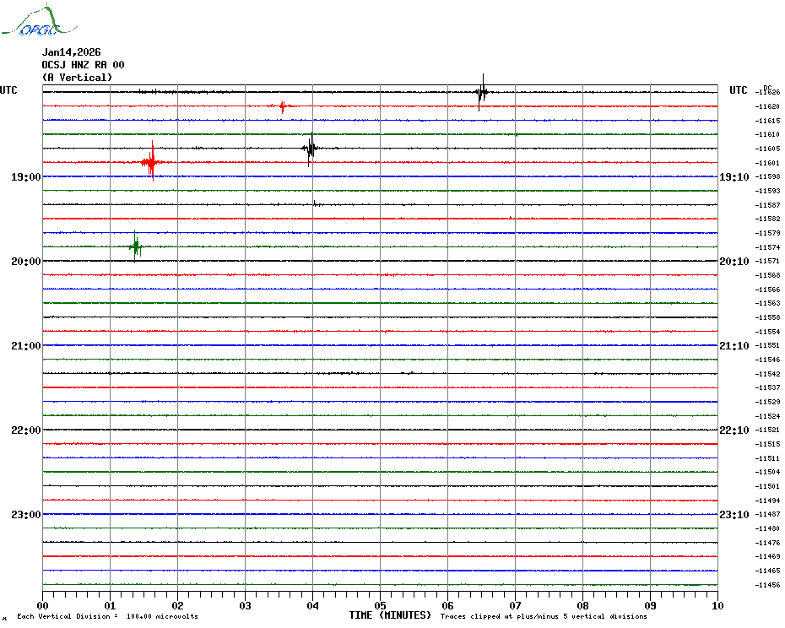Click the left 20:00 time label
785x628 pixels.
tap(26, 262)
